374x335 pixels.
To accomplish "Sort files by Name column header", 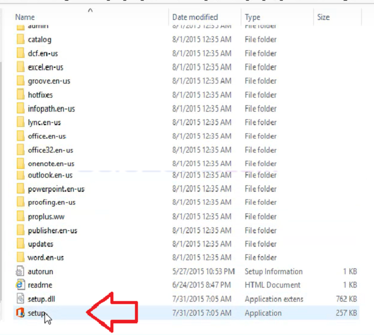I will point(25,17).
